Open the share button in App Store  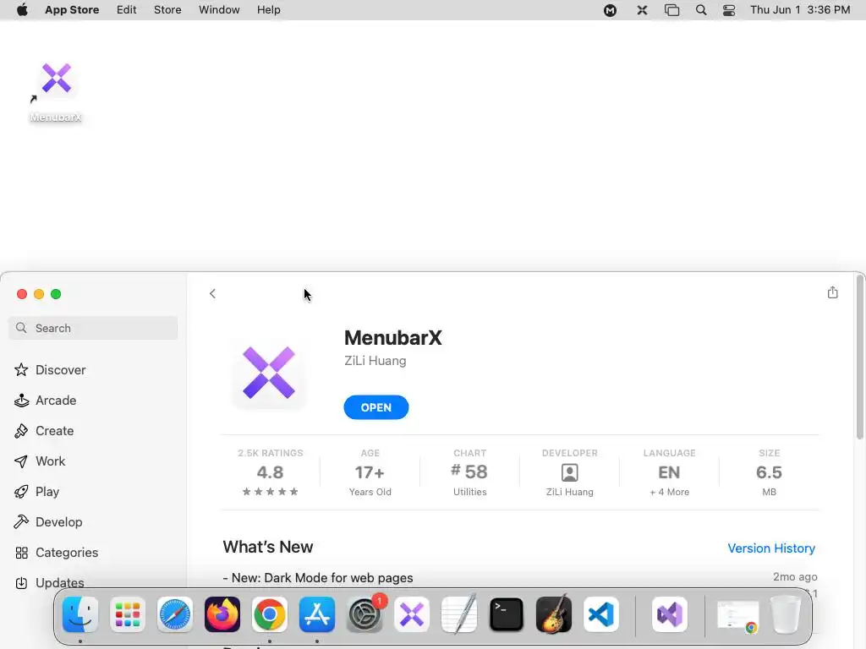click(833, 292)
